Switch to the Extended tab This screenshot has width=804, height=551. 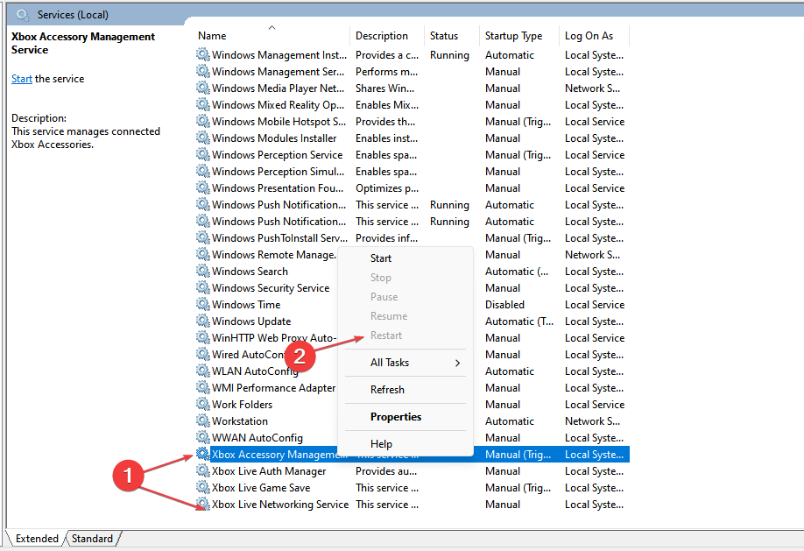point(37,538)
